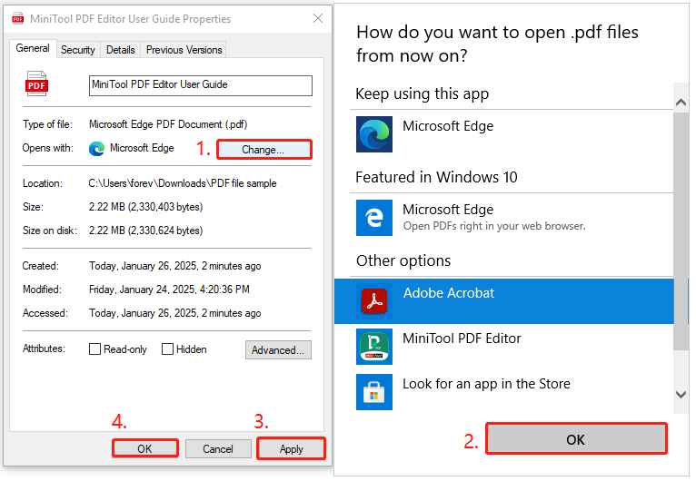Confirm with OK in the open-with dialog
696x481 pixels.
[x=576, y=439]
